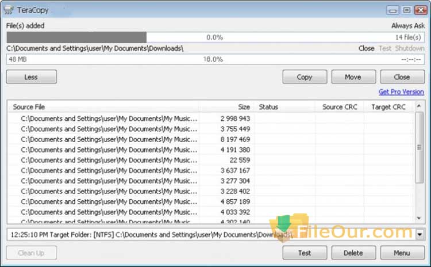The image size is (431, 267).
Task: Maximize the TeraCopy window
Action: 406,10
